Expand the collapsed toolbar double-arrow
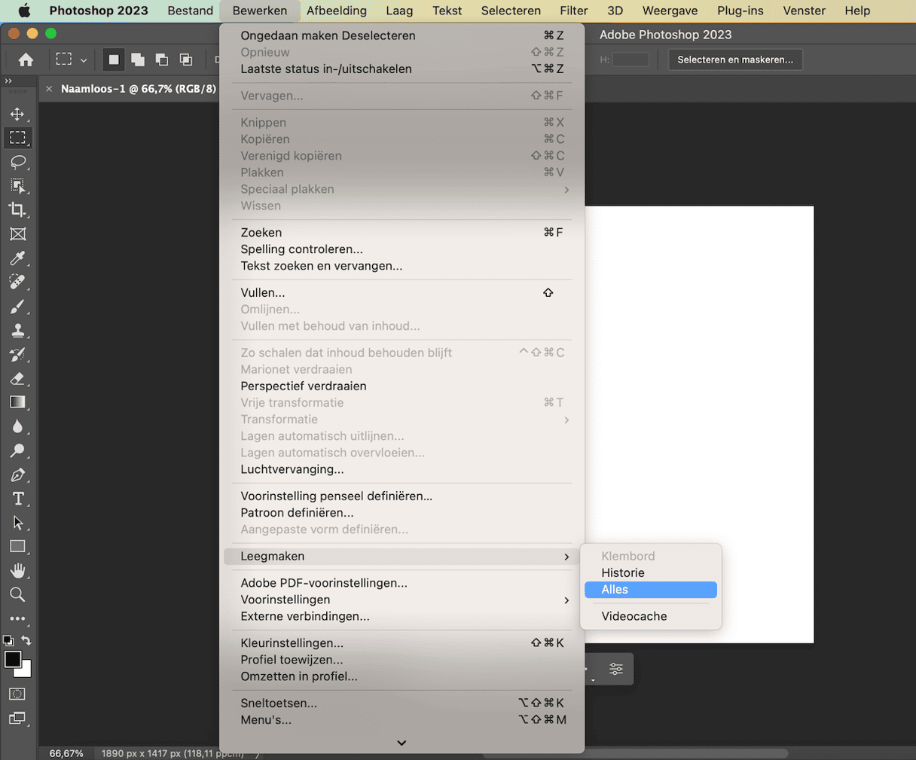Viewport: 916px width, 760px height. (8, 81)
